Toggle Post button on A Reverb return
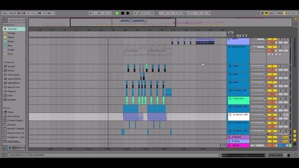Image resolution: width=299 pixels, height=168 pixels. (x=285, y=137)
